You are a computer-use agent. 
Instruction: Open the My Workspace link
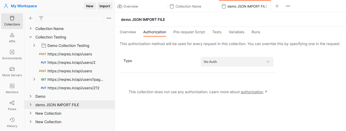point(24,6)
